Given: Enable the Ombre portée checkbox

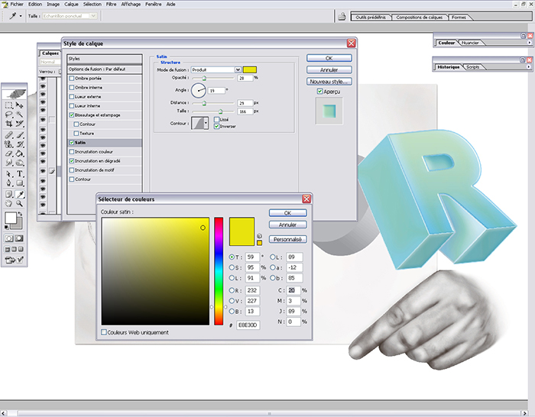Looking at the screenshot, I should tap(72, 78).
